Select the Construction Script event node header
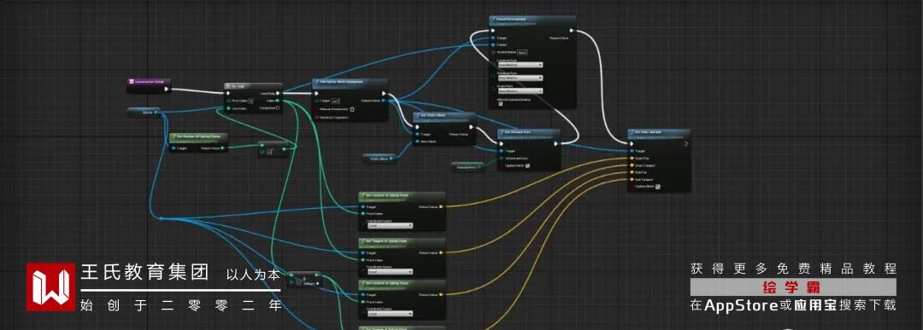This screenshot has height=330, width=923. pyautogui.click(x=149, y=82)
